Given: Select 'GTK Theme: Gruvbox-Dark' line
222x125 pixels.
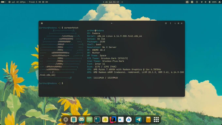Looking at the screenshot, I should (107, 58).
